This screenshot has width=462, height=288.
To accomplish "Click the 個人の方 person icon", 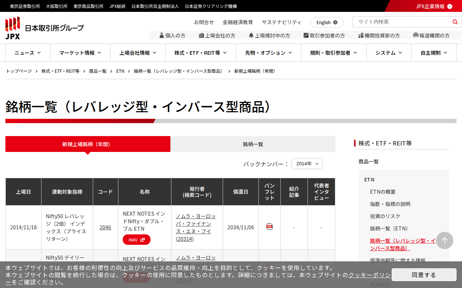I will click(x=161, y=35).
